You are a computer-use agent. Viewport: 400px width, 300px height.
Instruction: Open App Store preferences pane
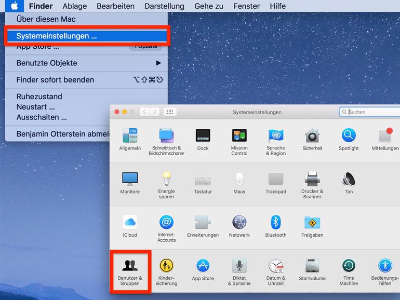203,270
